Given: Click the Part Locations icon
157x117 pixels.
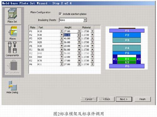Looking at the screenshot, I should (x=12, y=66).
